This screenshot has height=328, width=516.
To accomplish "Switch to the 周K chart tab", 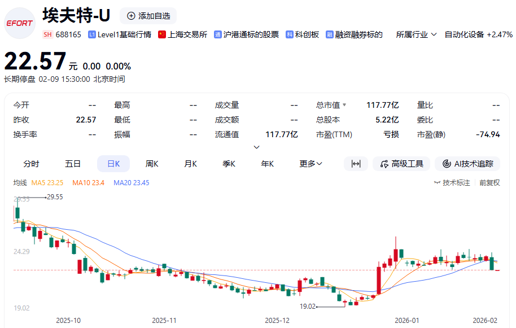I will (152, 164).
